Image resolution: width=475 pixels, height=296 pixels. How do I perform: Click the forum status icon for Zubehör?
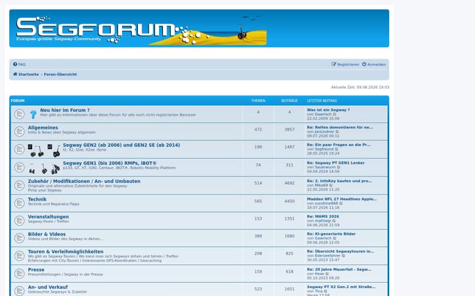coord(19,185)
